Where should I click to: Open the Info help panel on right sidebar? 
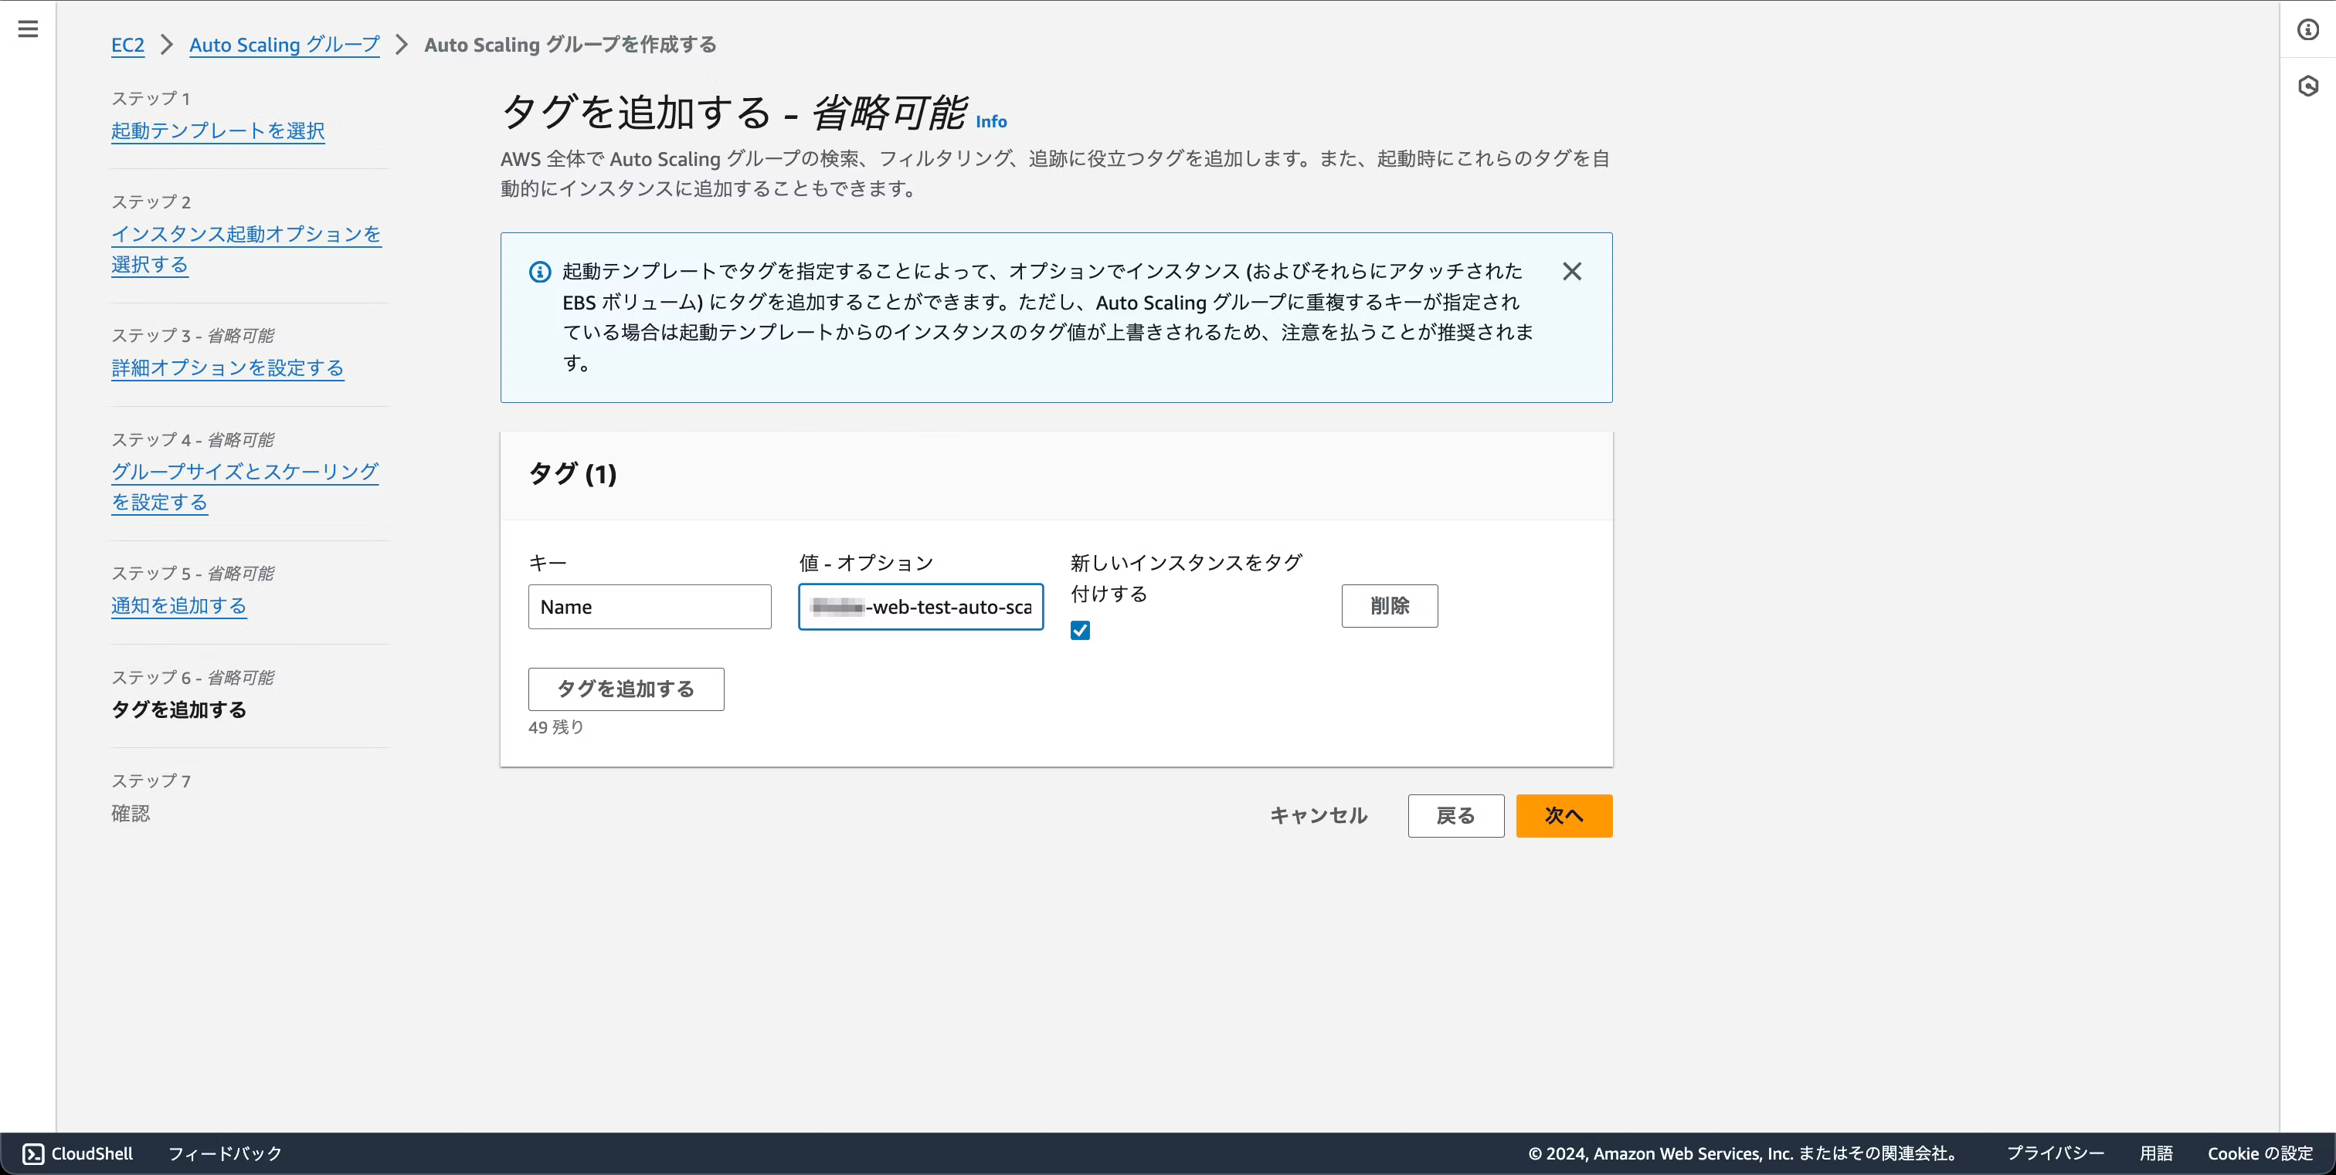[2309, 28]
